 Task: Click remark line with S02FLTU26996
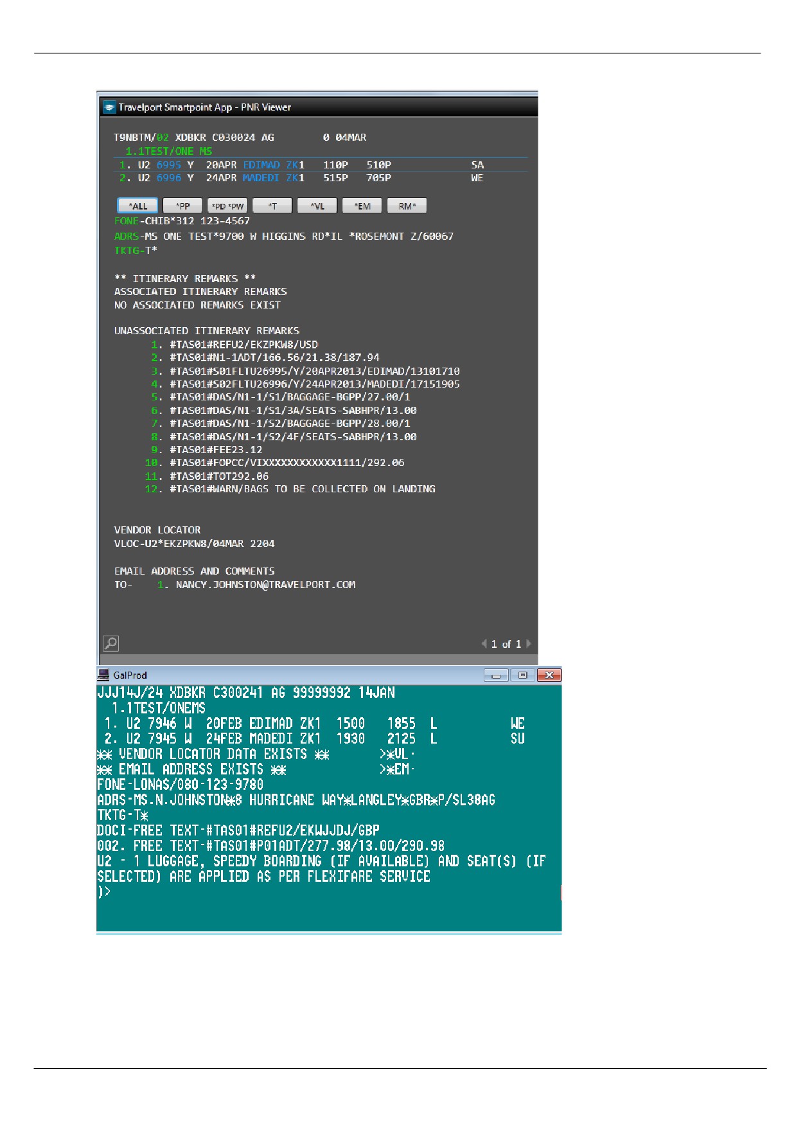[314, 384]
